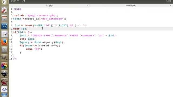Click 'dev_database' string on line 4
Screen dimensions: 173x97
52,19
